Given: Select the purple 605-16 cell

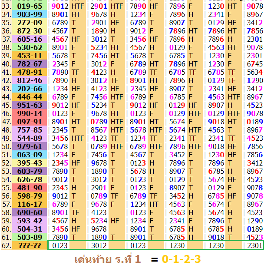Looking at the screenshot, I should (30, 39).
